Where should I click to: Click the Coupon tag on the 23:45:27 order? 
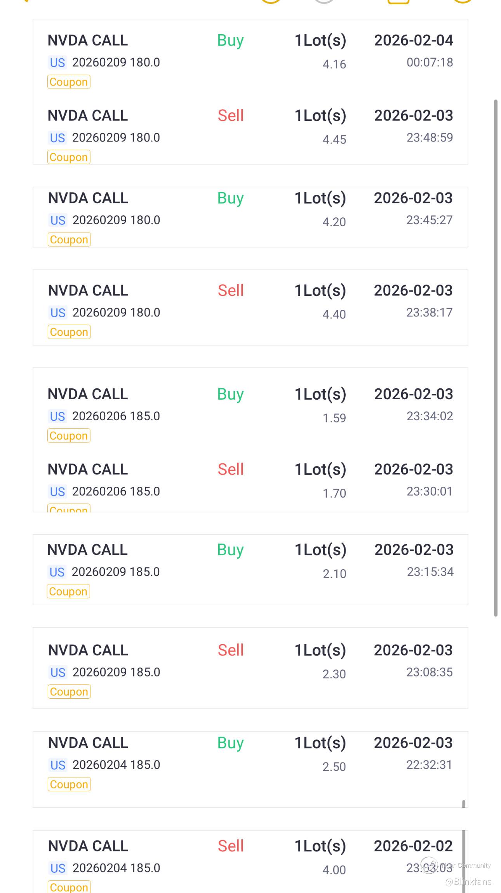[69, 239]
